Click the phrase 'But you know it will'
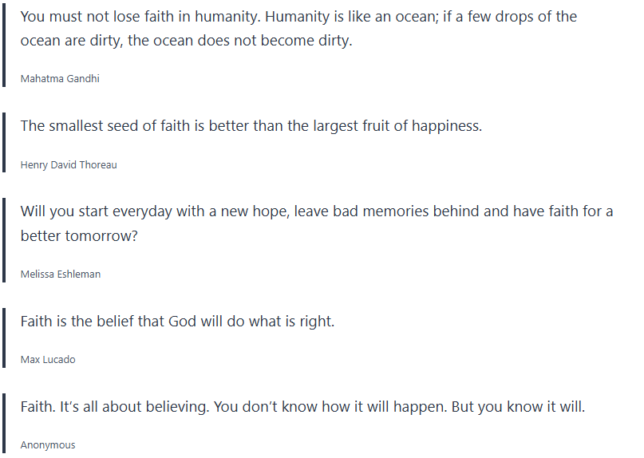This screenshot has height=458, width=644. click(x=518, y=407)
